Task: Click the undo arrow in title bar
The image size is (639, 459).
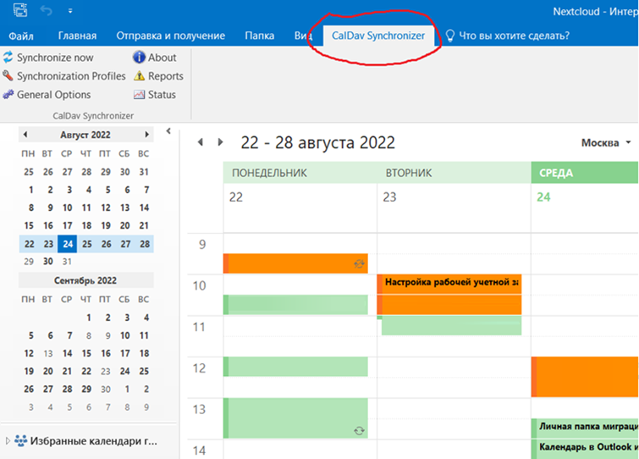Action: [x=46, y=10]
